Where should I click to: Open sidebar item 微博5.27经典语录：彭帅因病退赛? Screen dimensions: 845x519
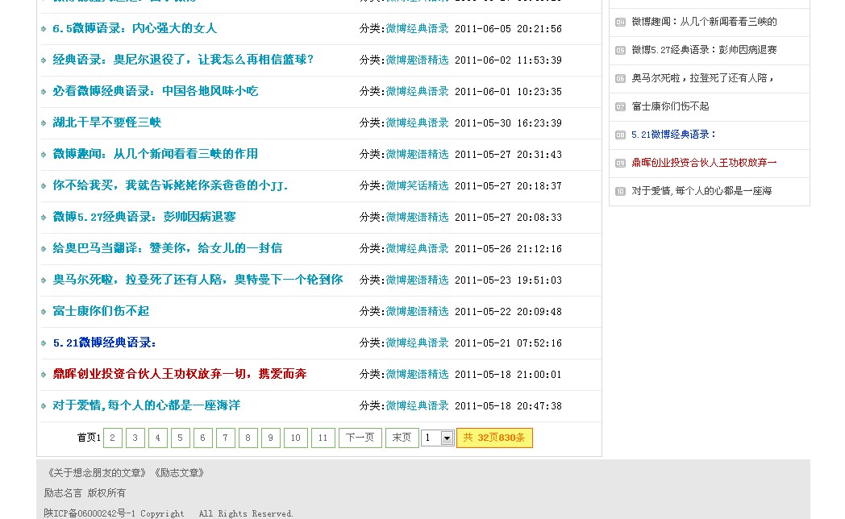(x=704, y=49)
